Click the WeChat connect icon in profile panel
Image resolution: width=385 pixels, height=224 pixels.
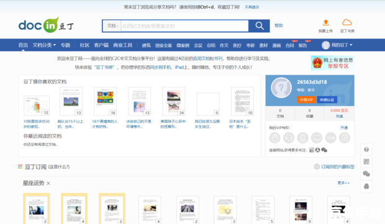click(324, 150)
